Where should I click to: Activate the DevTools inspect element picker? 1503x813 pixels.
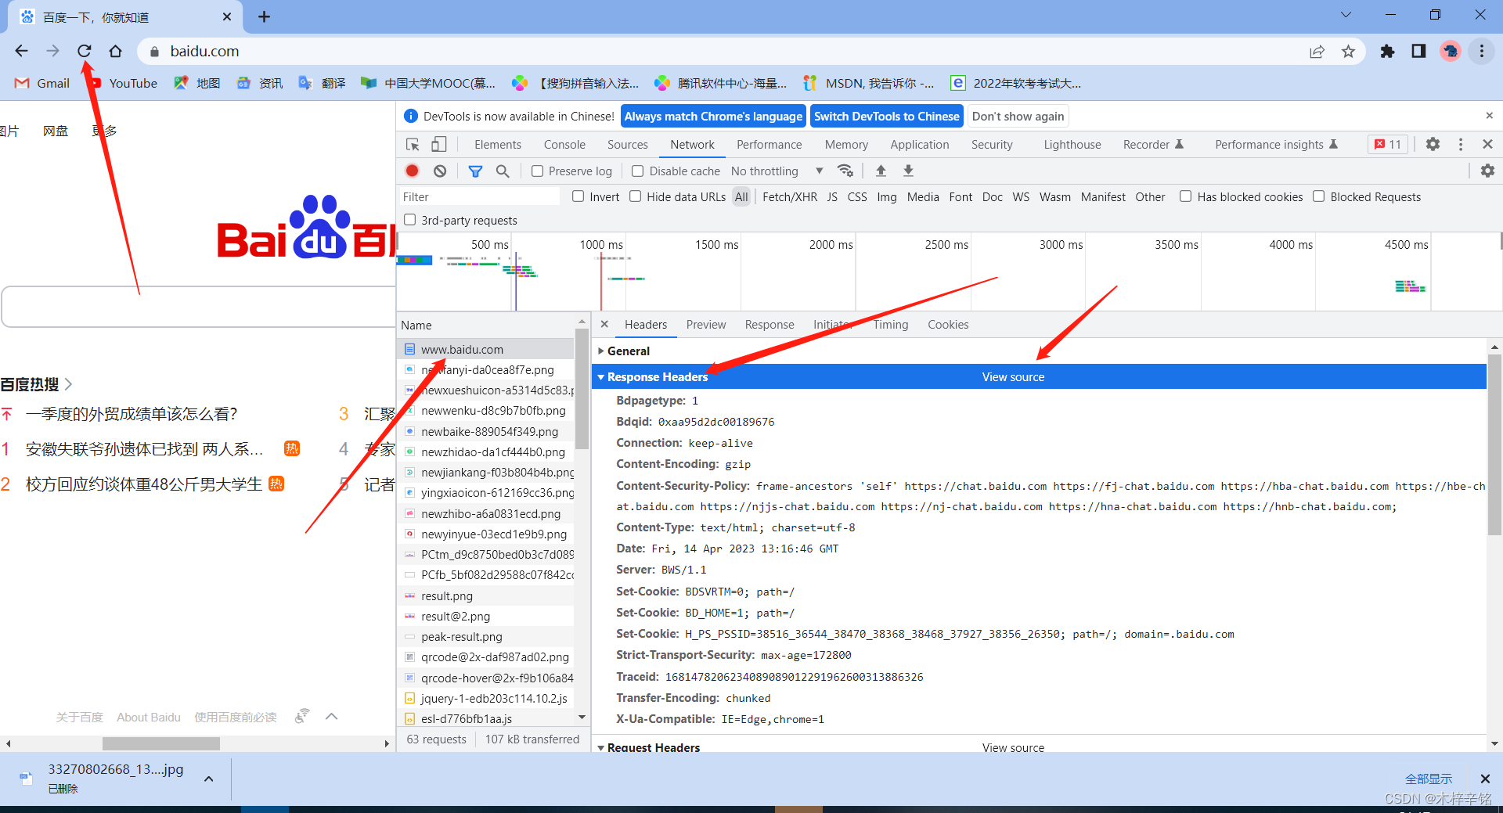413,144
